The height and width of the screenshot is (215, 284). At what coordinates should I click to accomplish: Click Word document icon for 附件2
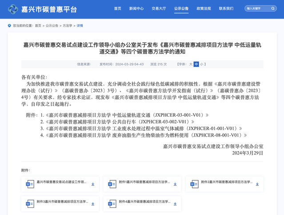click(x=194, y=184)
